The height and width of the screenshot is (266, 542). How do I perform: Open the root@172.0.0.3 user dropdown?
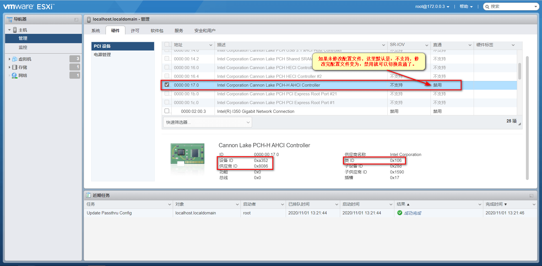coord(432,6)
